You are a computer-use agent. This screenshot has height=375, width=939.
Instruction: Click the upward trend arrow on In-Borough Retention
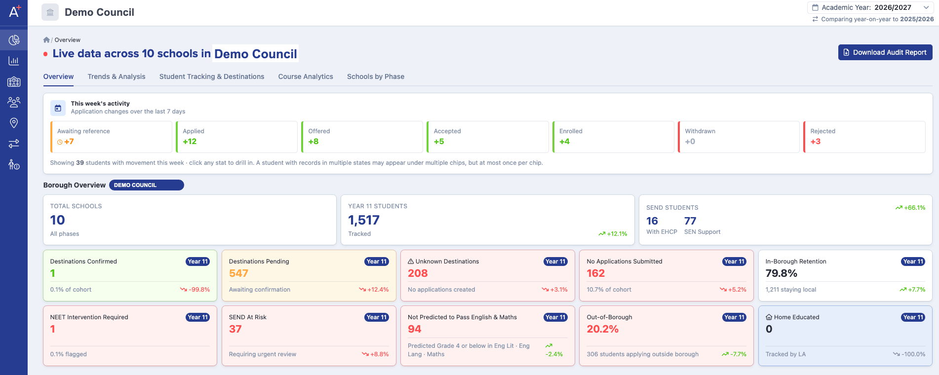[903, 290]
